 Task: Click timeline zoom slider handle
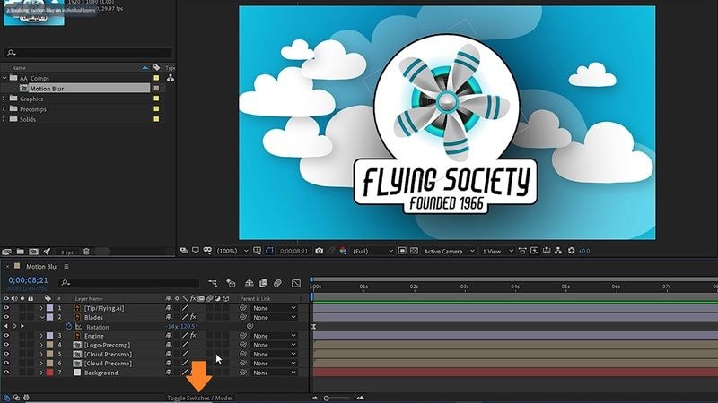click(x=326, y=398)
